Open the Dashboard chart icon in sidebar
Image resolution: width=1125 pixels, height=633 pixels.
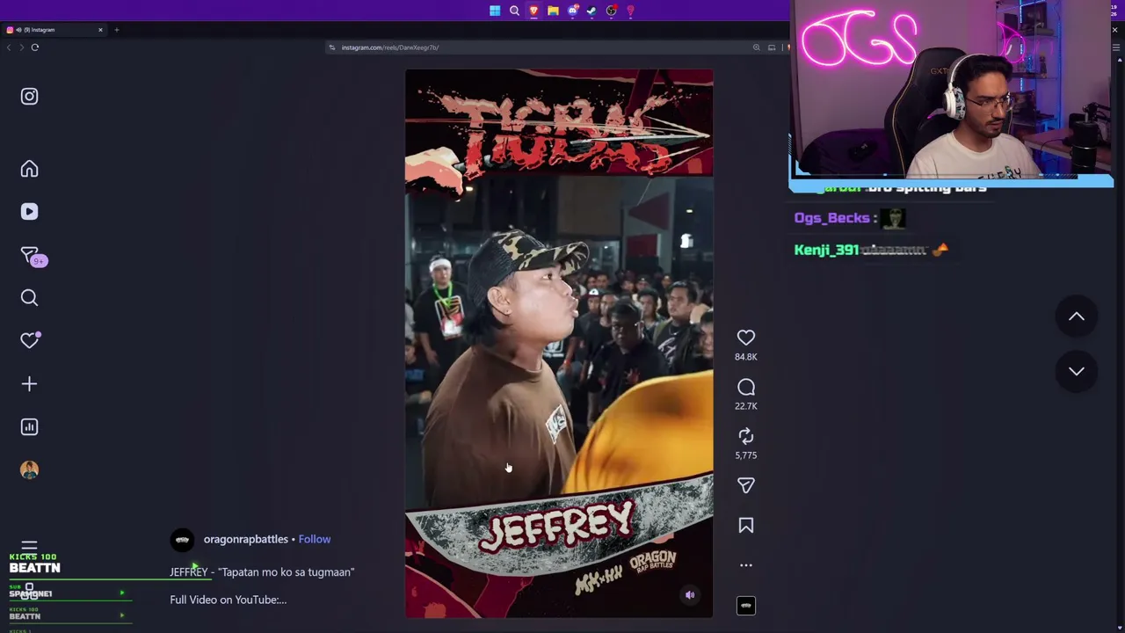click(x=29, y=427)
